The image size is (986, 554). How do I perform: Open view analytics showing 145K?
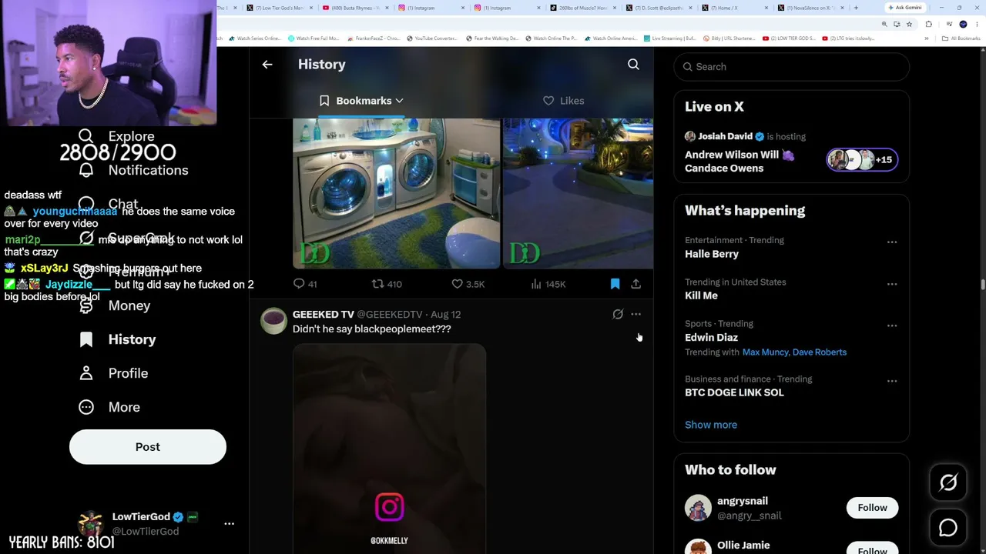pyautogui.click(x=548, y=284)
